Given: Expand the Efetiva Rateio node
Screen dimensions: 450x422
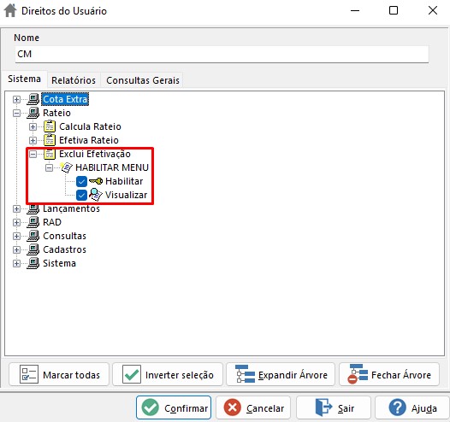Looking at the screenshot, I should (33, 140).
